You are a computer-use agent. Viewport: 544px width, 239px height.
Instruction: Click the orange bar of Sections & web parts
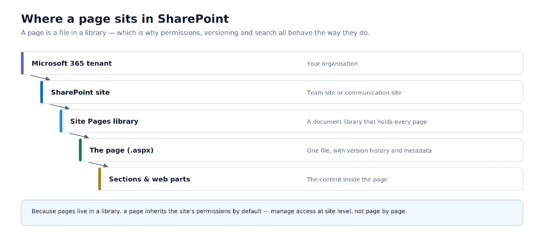click(x=99, y=179)
